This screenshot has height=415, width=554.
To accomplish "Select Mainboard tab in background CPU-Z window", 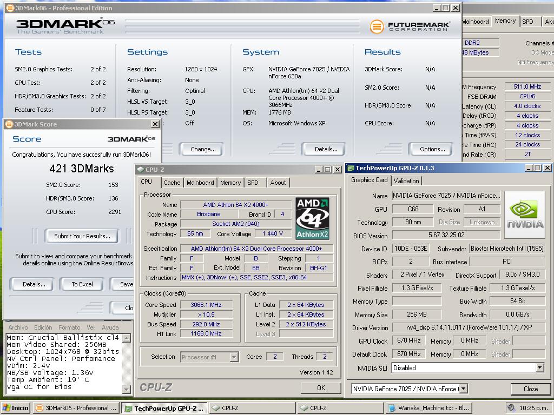I will pos(475,22).
